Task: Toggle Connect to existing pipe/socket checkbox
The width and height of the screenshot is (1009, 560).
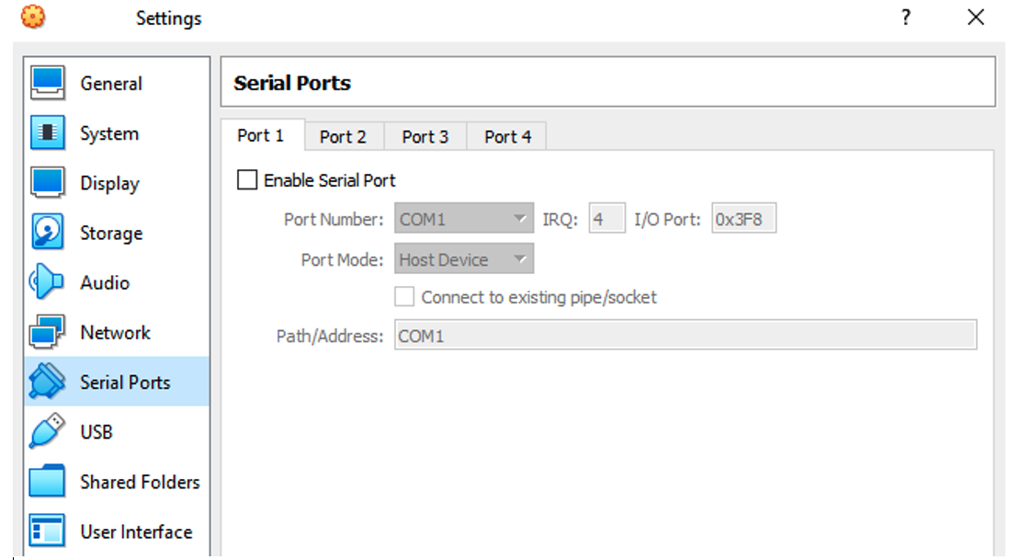Action: [404, 297]
